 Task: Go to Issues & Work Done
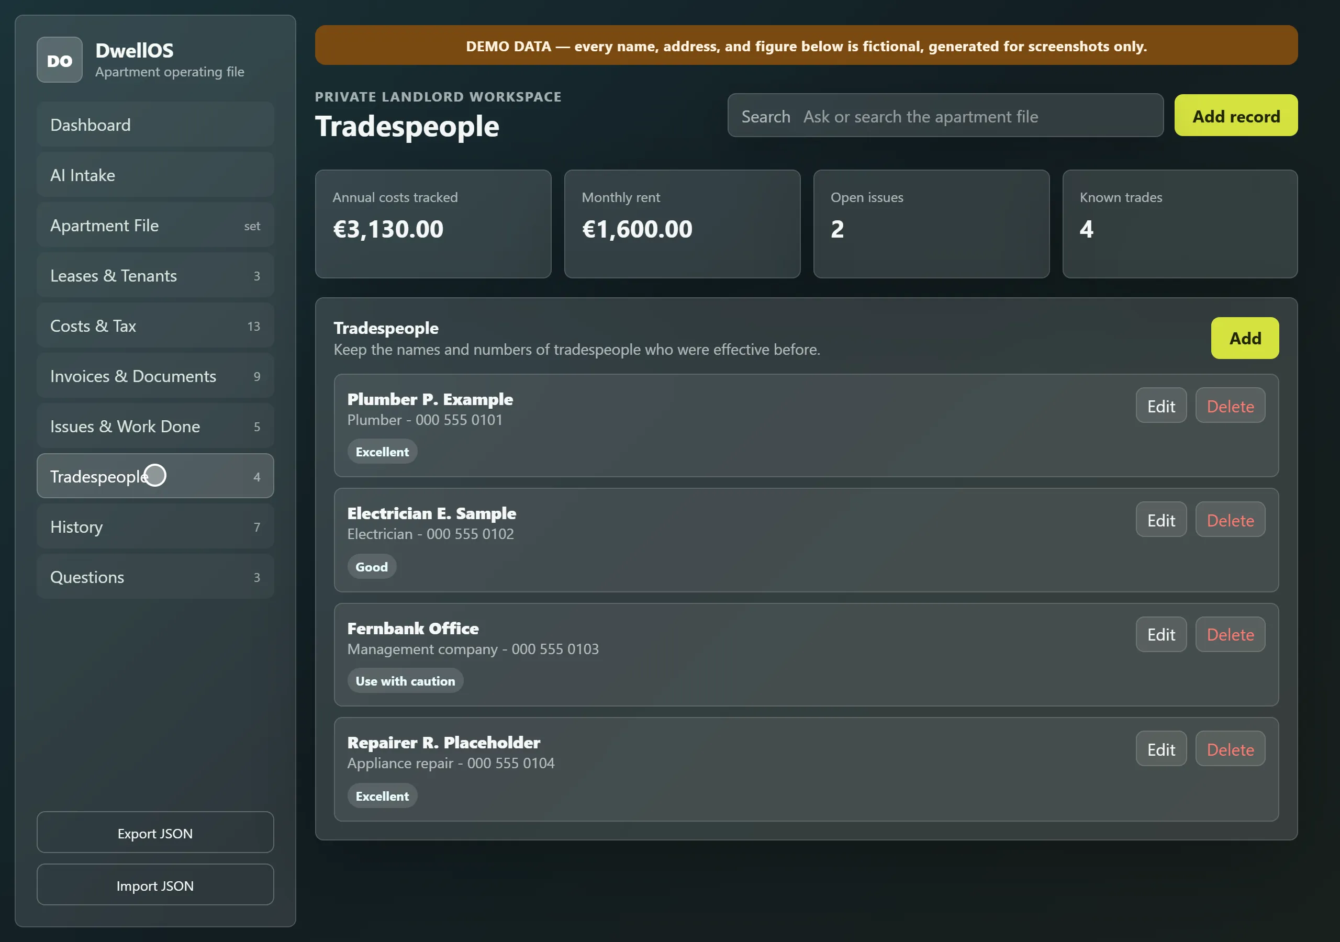(155, 426)
